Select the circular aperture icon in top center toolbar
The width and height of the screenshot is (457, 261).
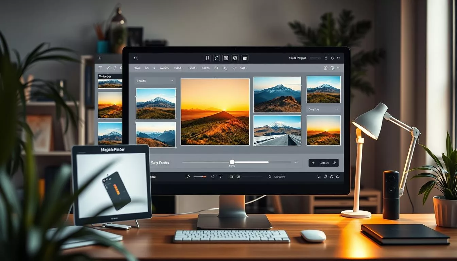click(x=235, y=58)
